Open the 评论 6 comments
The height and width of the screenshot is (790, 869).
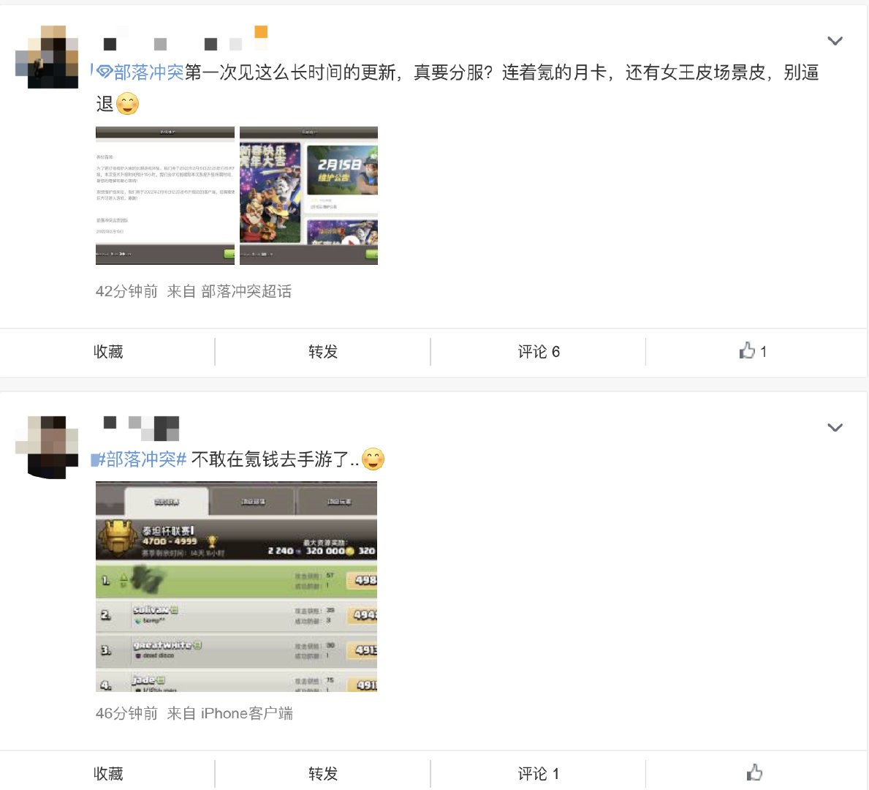(539, 351)
